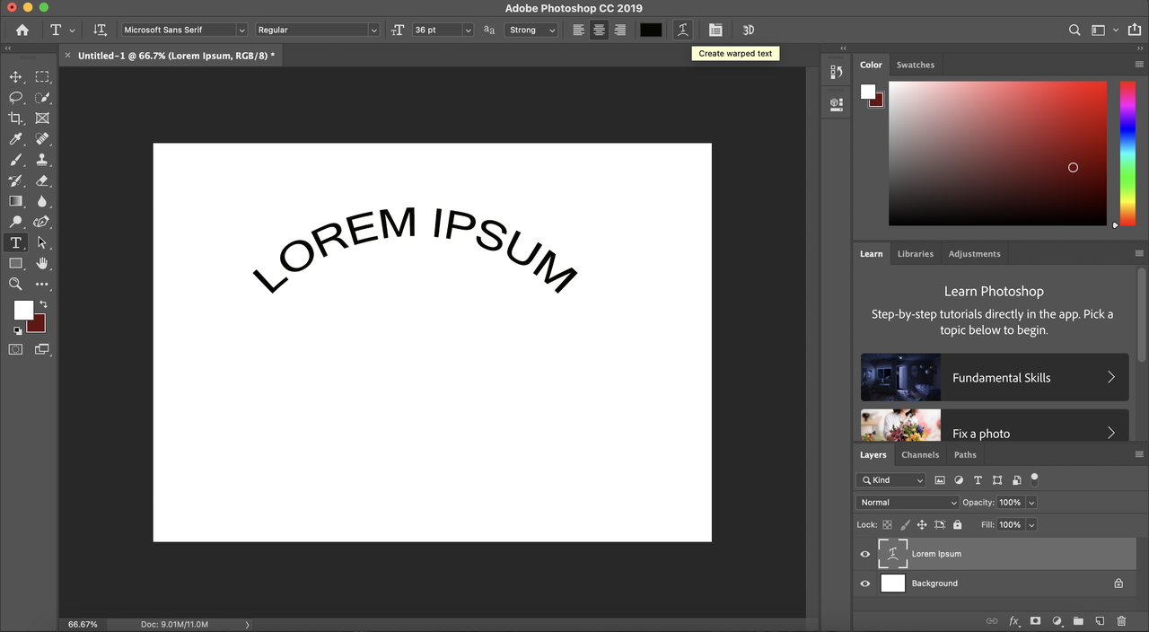The width and height of the screenshot is (1149, 632).
Task: Open the anti-aliasing Strong dropdown
Action: click(x=531, y=30)
